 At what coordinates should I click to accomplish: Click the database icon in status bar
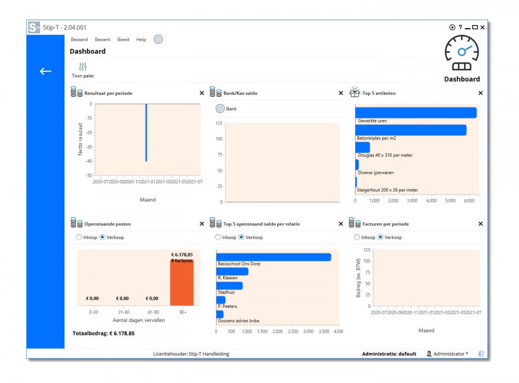click(481, 354)
